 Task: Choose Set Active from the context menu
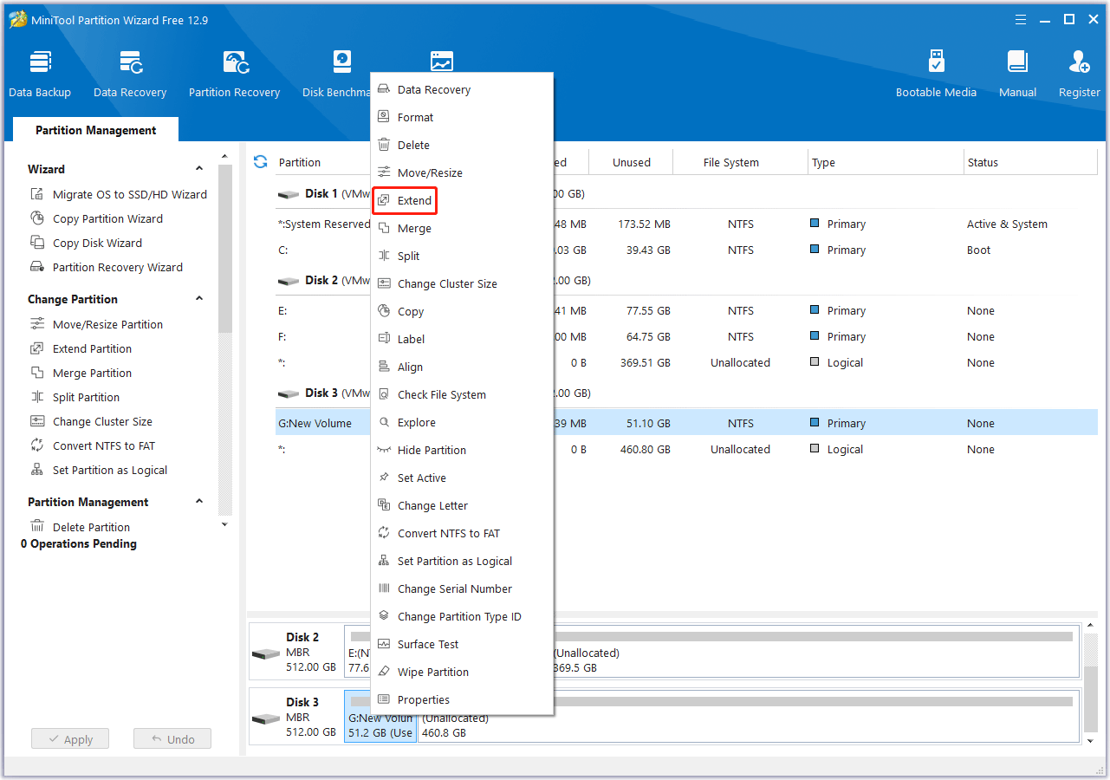[x=462, y=478]
